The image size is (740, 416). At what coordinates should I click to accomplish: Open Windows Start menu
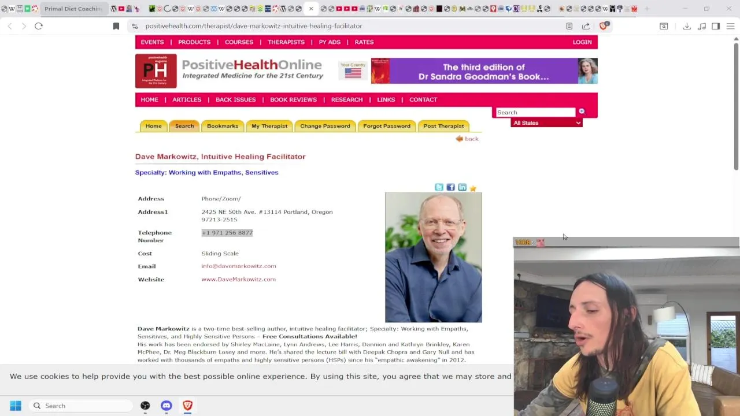tap(16, 406)
